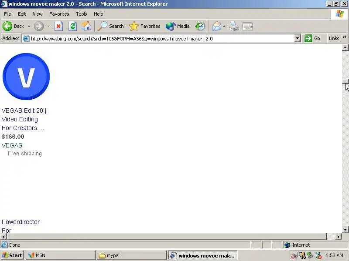Click the $166.00 price text

(x=13, y=137)
